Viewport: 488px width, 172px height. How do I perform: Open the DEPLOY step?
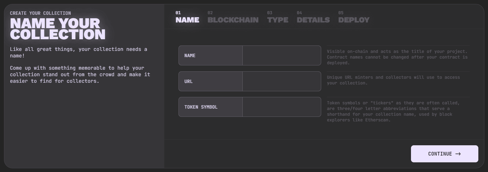pos(353,20)
